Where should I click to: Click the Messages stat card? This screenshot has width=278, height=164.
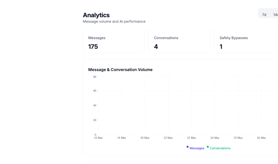(x=114, y=40)
